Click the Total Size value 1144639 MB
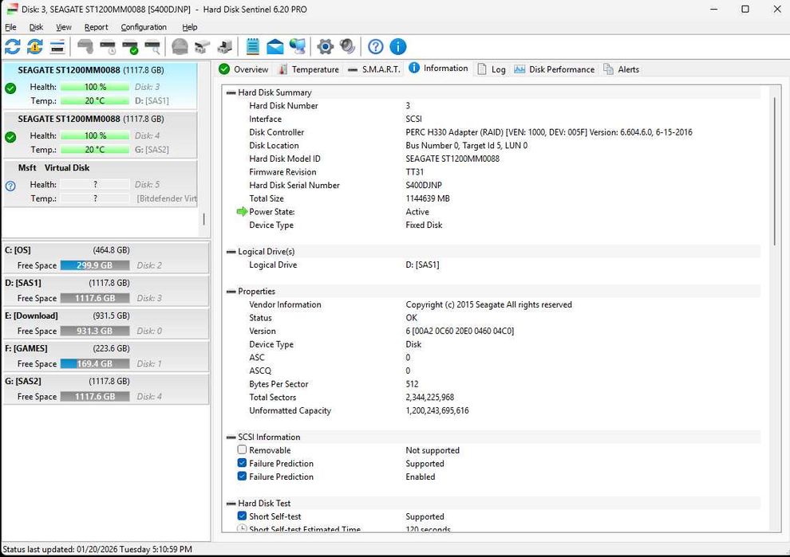The height and width of the screenshot is (557, 790). click(428, 198)
